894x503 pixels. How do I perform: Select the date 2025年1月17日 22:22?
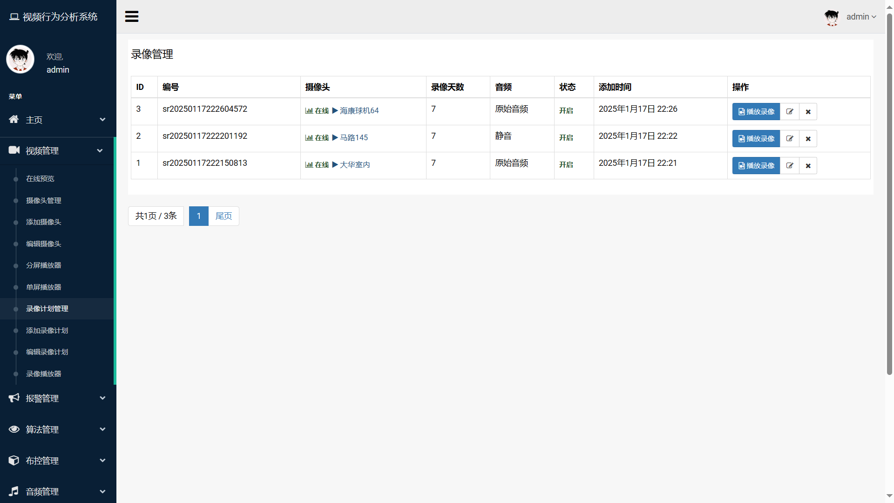pos(638,136)
